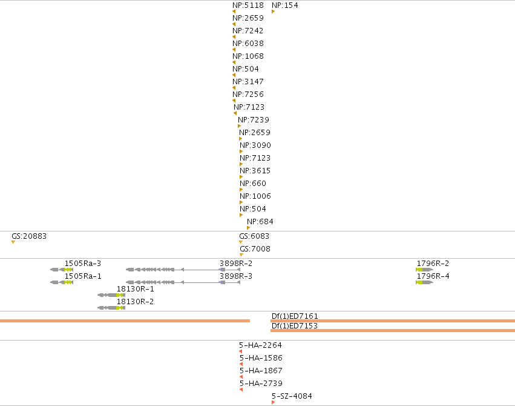The width and height of the screenshot is (515, 406).
Task: Click the triangle marker under GS:6083
Action: coord(241,242)
